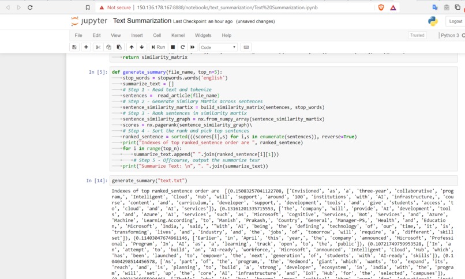Click the In [5] cell prompt

click(98, 72)
